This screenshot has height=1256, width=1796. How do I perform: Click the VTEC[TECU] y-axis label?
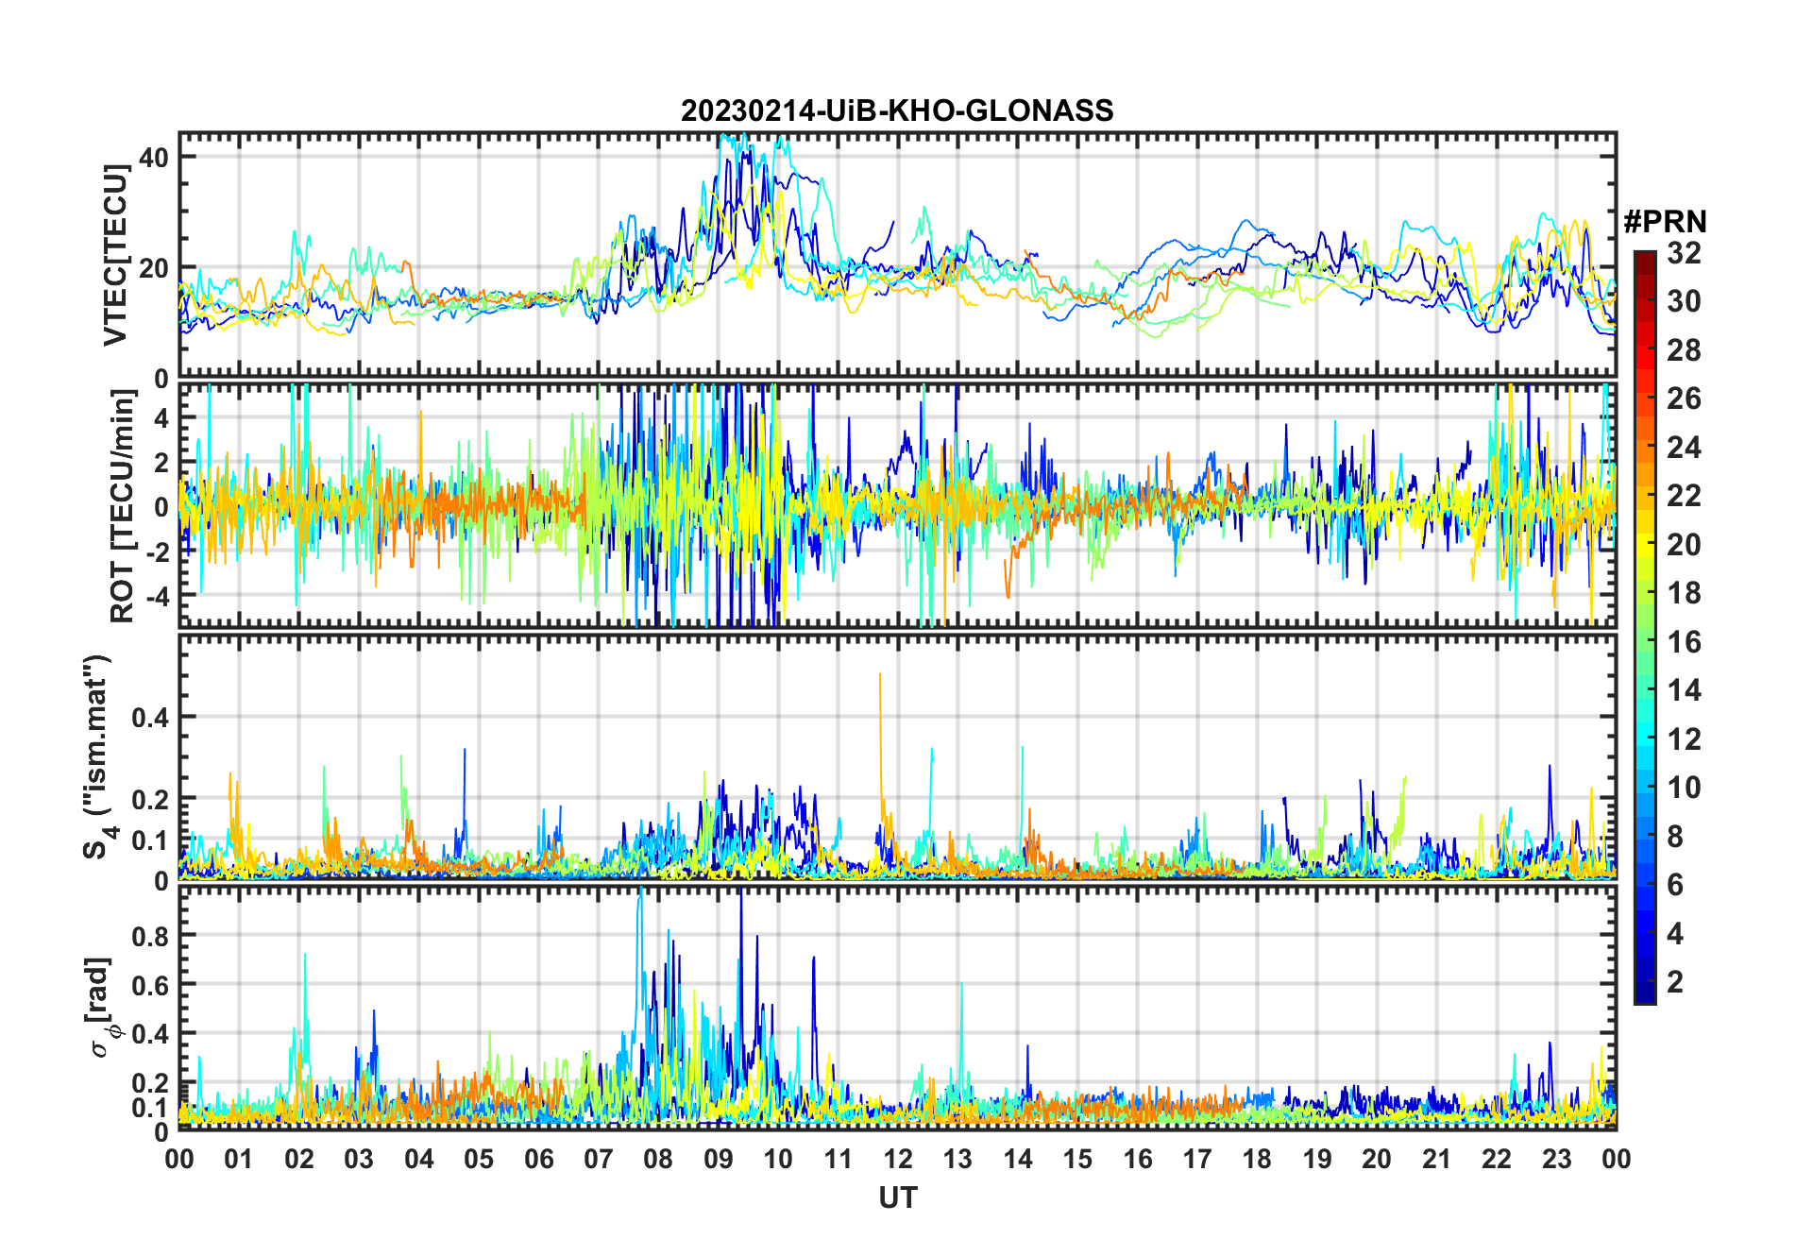[115, 255]
